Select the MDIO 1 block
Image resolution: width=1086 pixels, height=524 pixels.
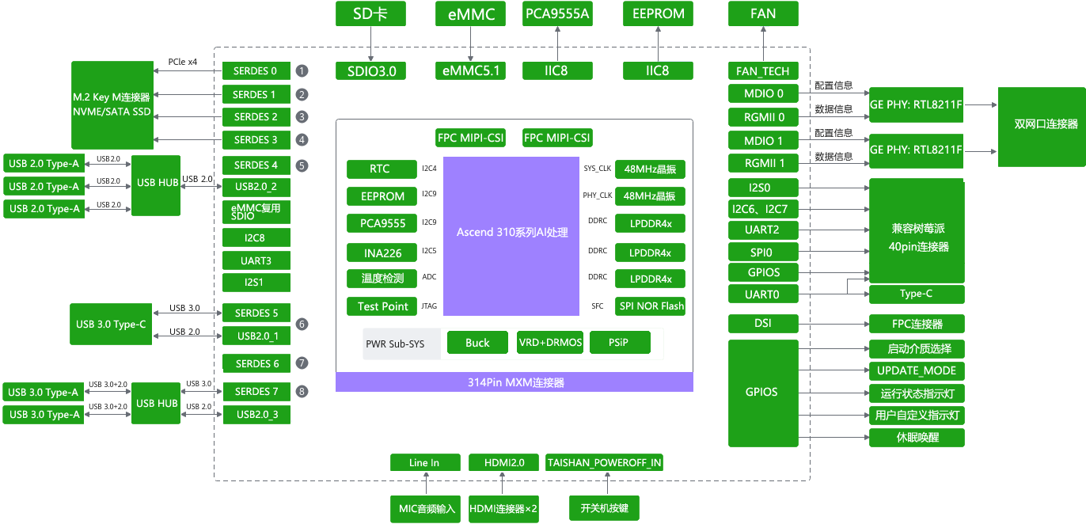point(763,141)
